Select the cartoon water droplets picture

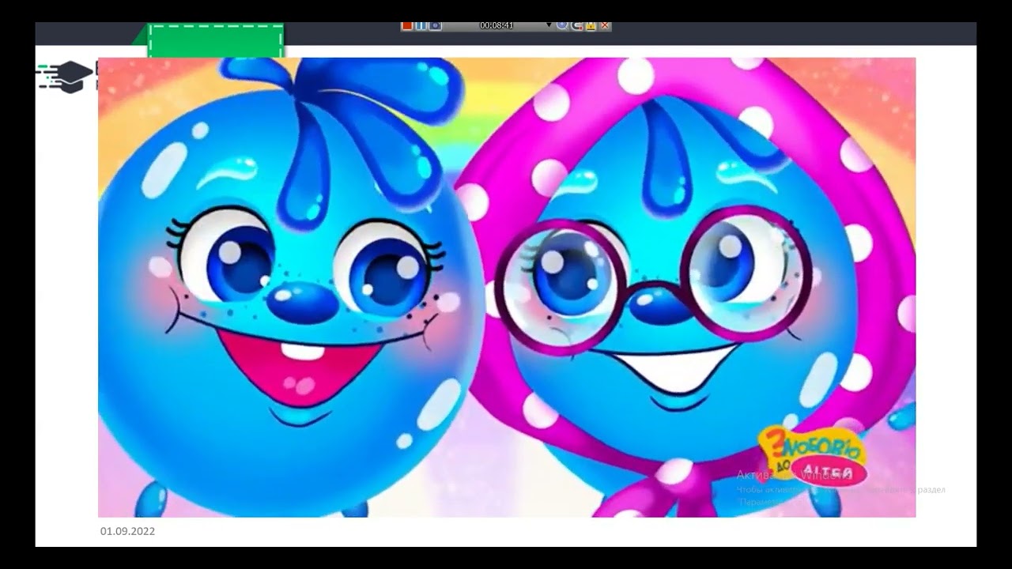pos(507,288)
